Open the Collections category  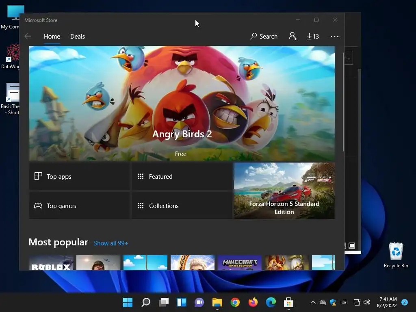(x=182, y=206)
